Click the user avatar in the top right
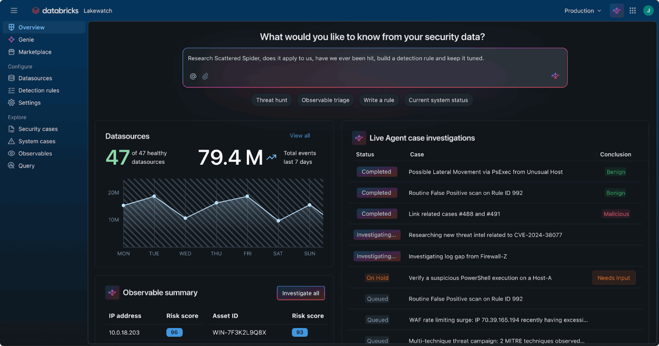This screenshot has width=659, height=346. [648, 10]
